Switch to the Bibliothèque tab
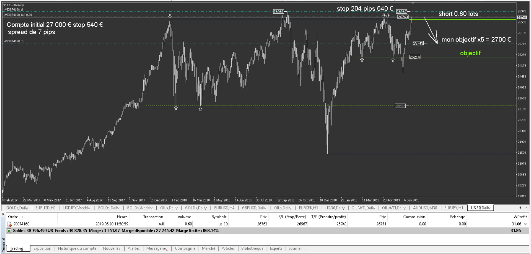 [x=252, y=248]
